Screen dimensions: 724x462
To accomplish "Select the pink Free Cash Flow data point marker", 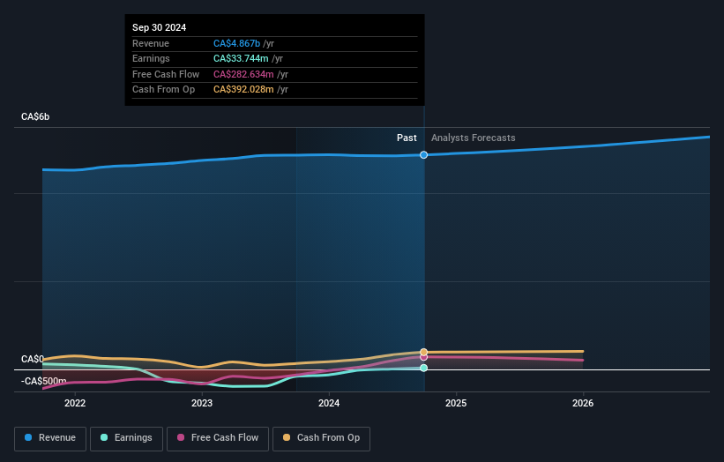I will pyautogui.click(x=423, y=357).
